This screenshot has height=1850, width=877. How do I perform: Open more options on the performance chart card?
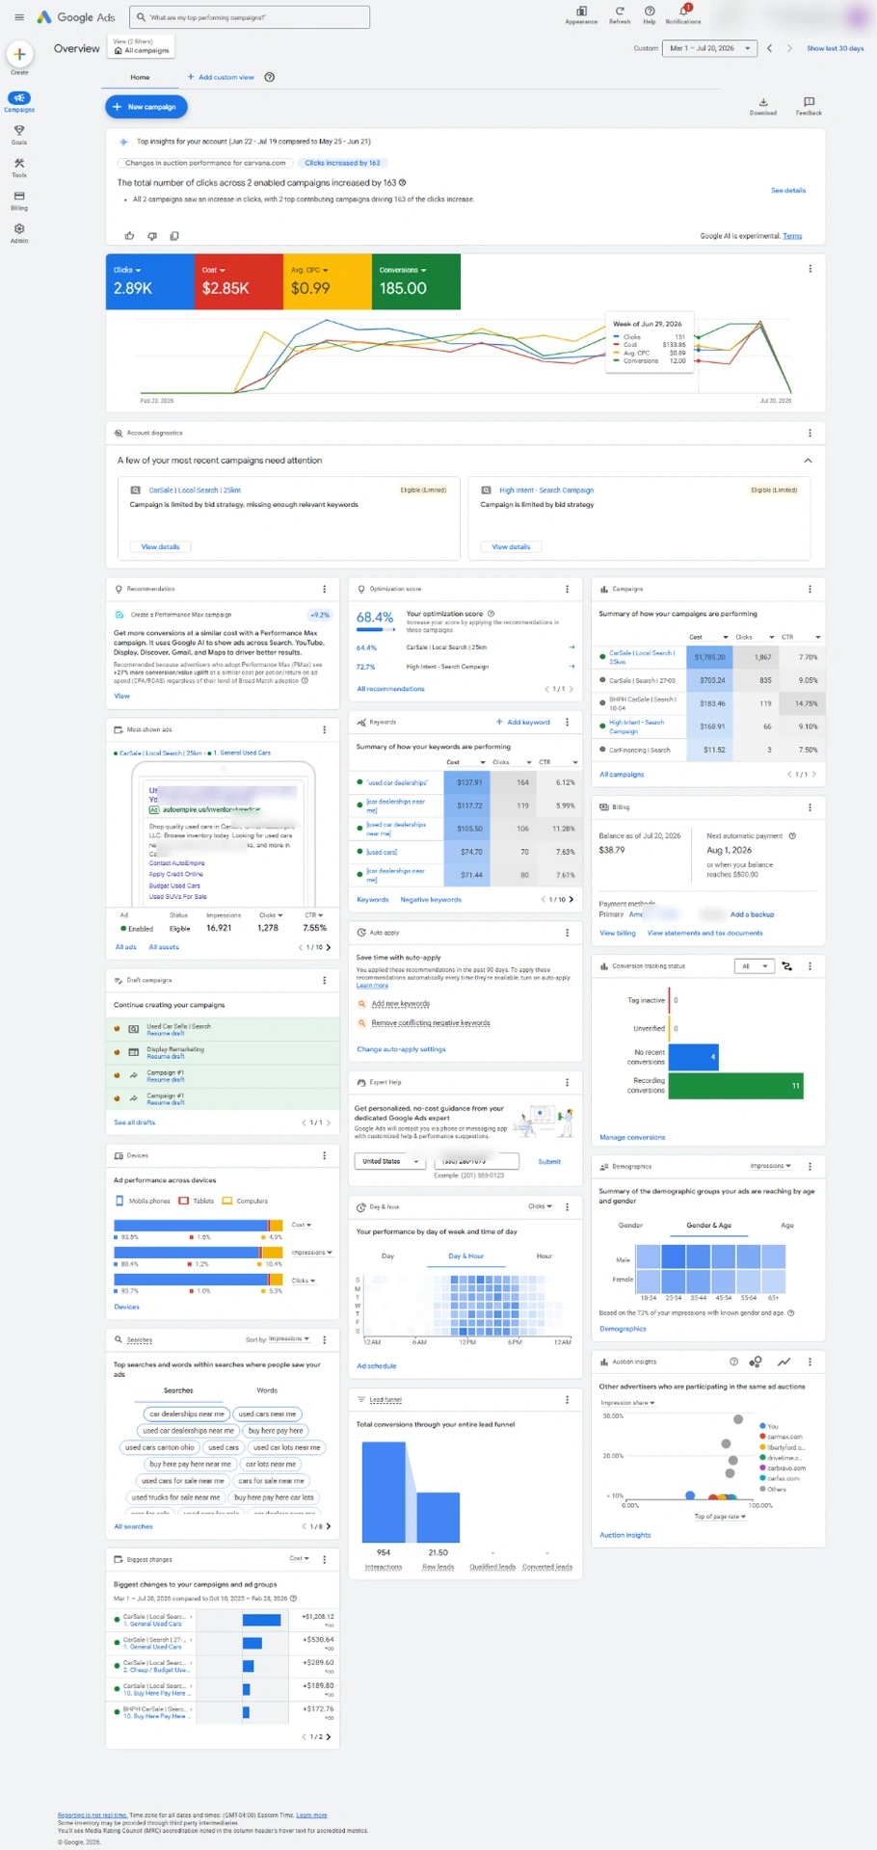(x=810, y=269)
